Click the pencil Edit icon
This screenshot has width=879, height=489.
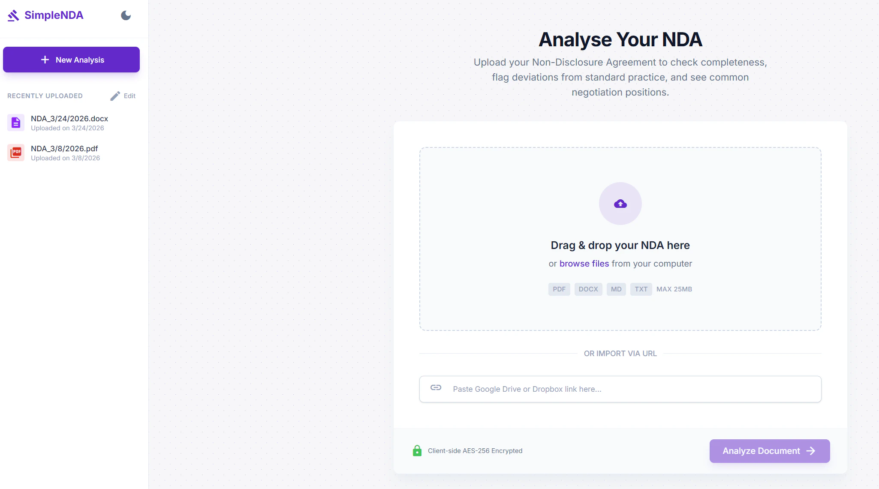click(x=115, y=96)
